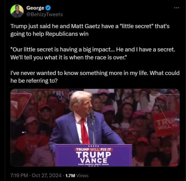The height and width of the screenshot is (181, 186).
Task: Click the teleprompter glass at left of video
Action: tap(20, 105)
